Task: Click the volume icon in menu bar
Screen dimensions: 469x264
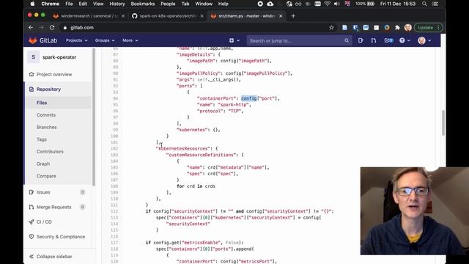Action: click(337, 4)
